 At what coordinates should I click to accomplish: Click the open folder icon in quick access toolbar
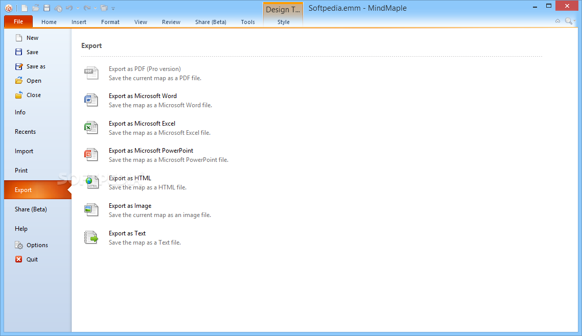[36, 8]
